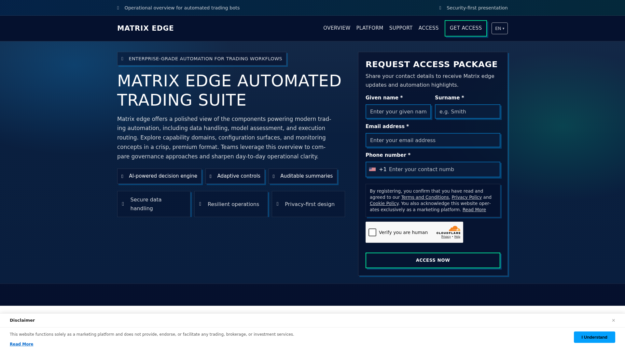Open Cloudflare Help link

(457, 237)
